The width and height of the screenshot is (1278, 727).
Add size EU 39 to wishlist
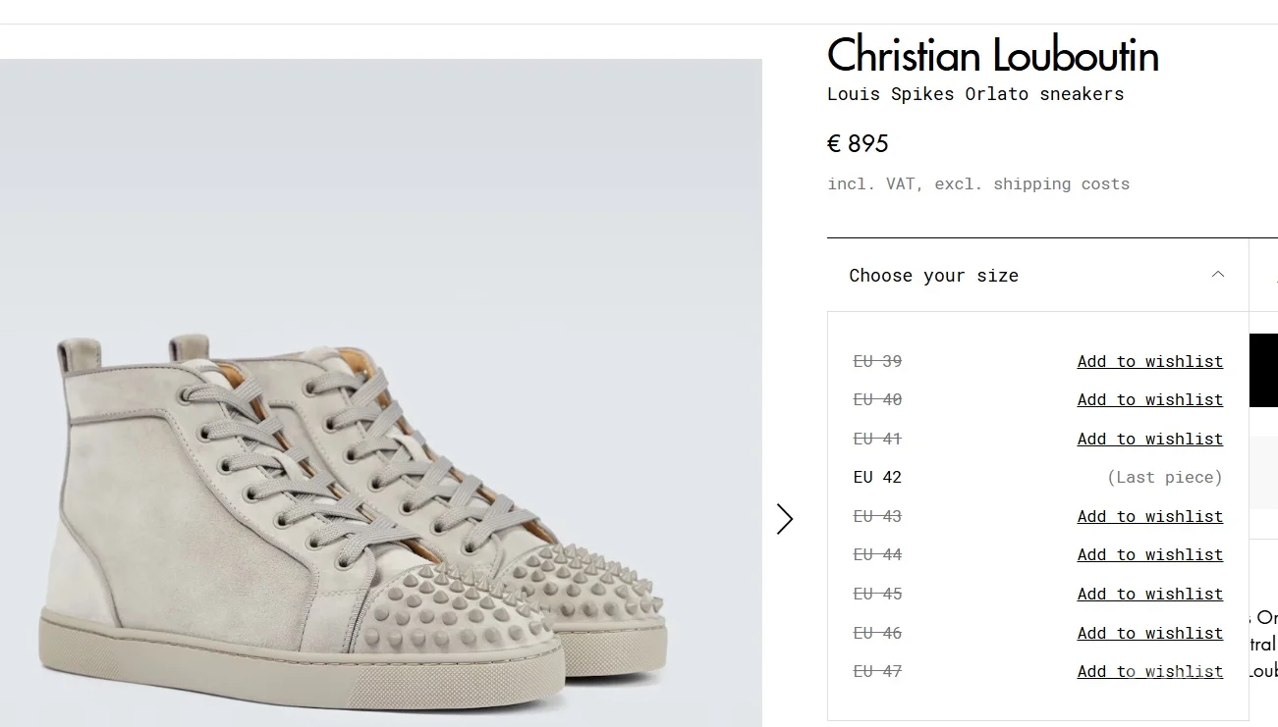tap(1149, 361)
